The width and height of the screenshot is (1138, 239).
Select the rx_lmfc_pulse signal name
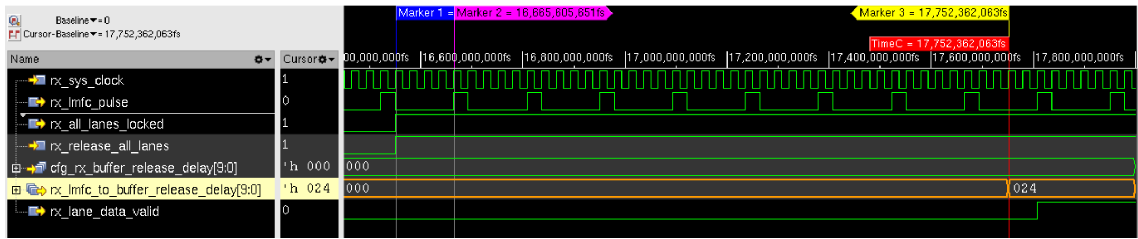pyautogui.click(x=89, y=102)
